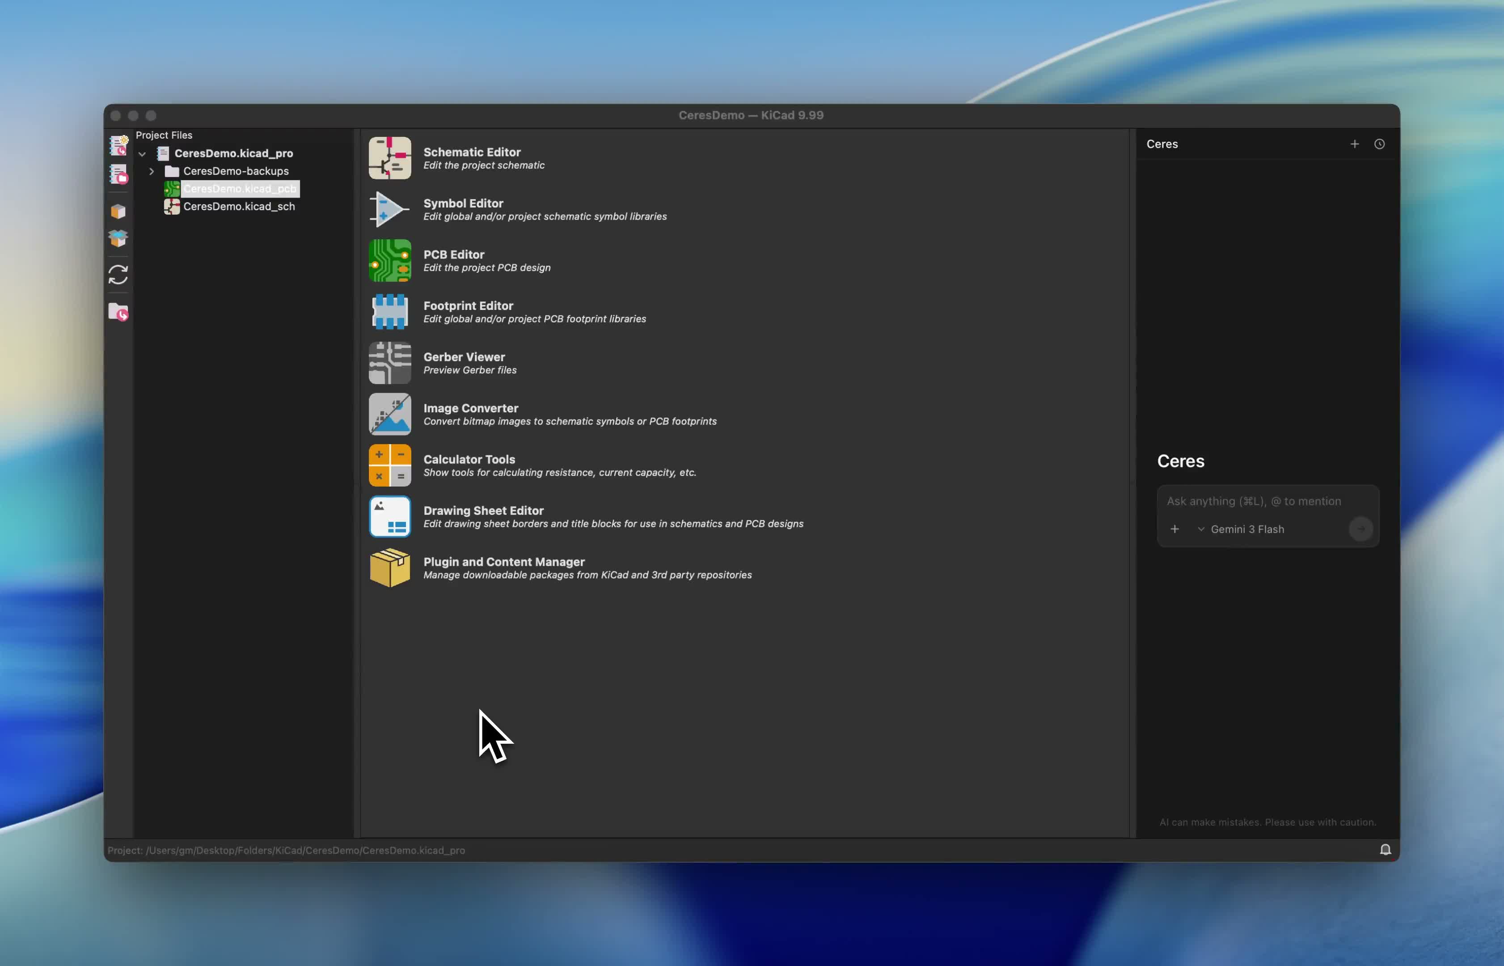1504x966 pixels.
Task: Click the Open Project sidebar icon
Action: click(118, 174)
